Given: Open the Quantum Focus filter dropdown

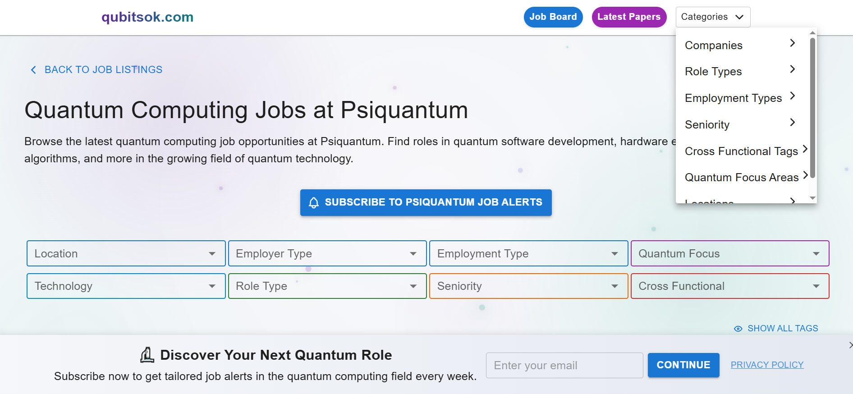Looking at the screenshot, I should [730, 253].
